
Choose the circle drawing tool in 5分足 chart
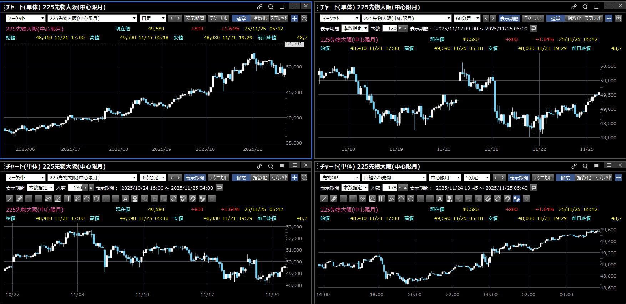tap(411, 199)
